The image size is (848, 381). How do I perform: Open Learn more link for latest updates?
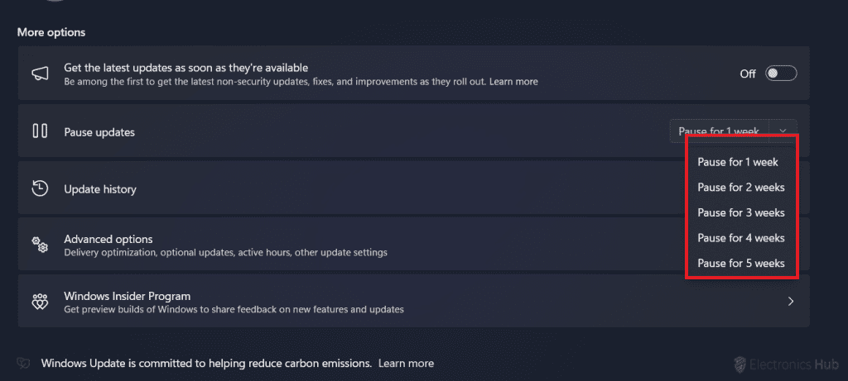pyautogui.click(x=513, y=82)
